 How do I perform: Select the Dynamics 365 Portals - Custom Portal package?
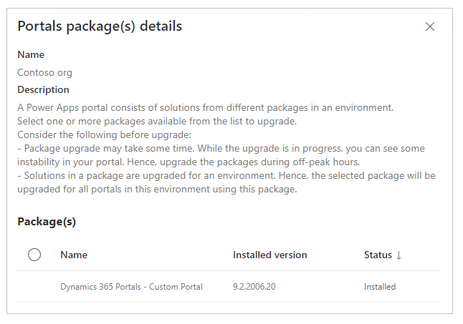[x=131, y=287]
